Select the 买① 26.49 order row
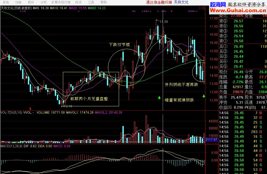Image resolution: width=267 pixels, height=174 pixels. [x=243, y=46]
